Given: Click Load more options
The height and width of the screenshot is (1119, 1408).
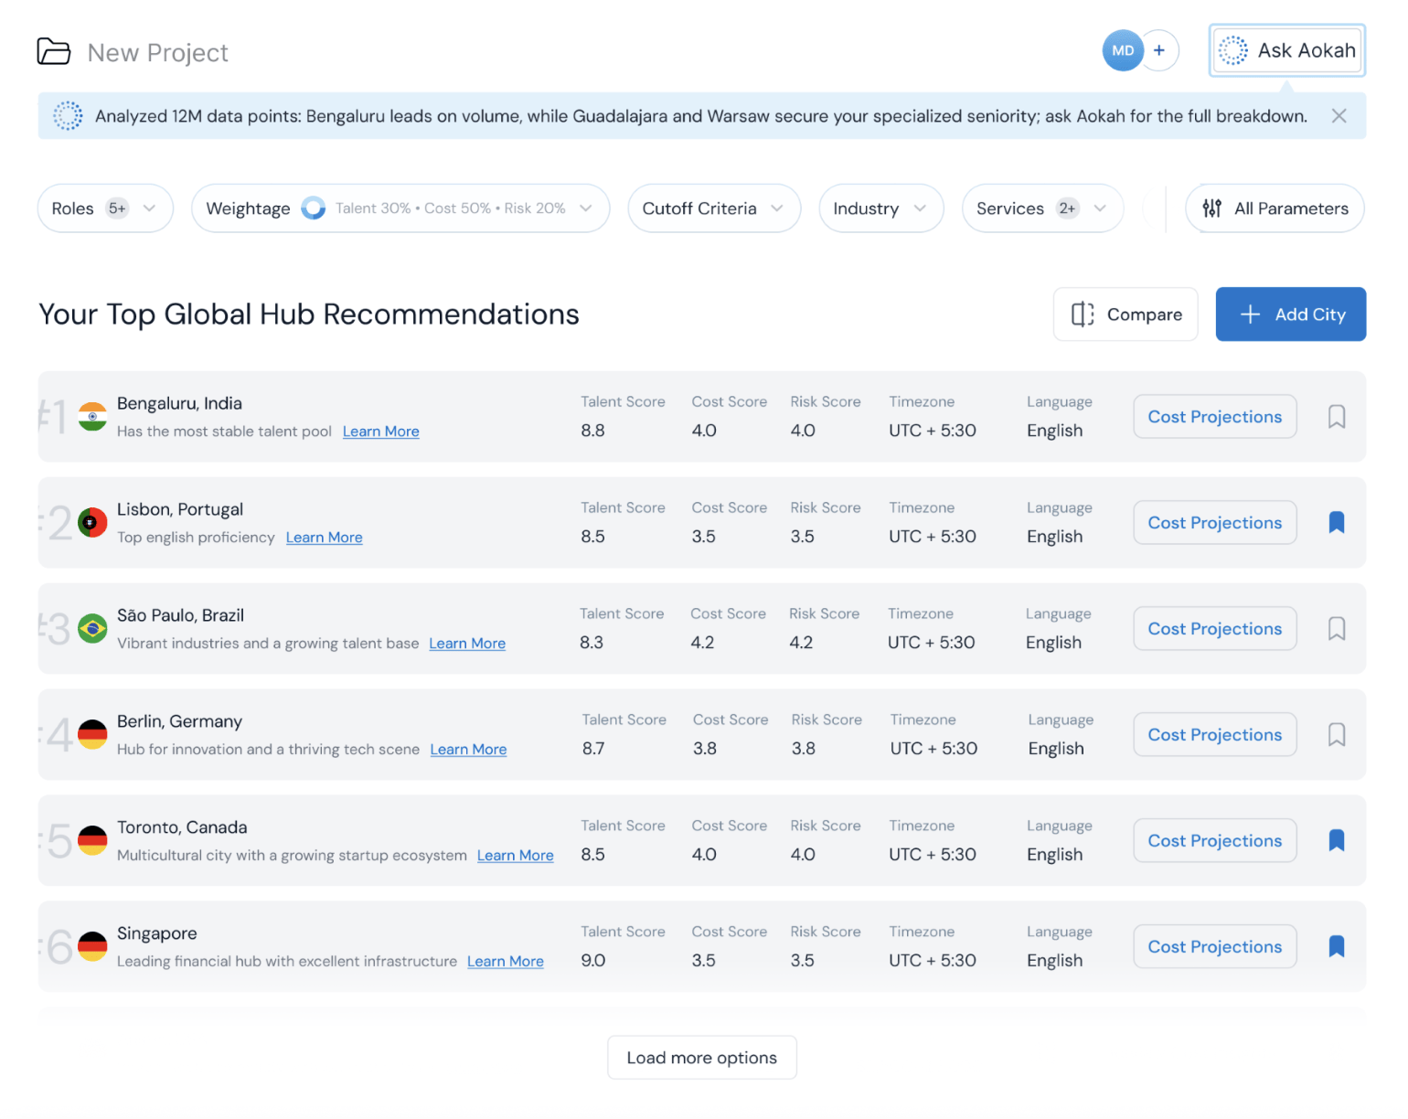Looking at the screenshot, I should (x=702, y=1058).
